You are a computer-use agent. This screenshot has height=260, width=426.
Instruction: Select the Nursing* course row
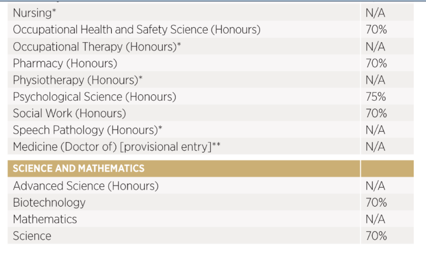click(x=210, y=13)
